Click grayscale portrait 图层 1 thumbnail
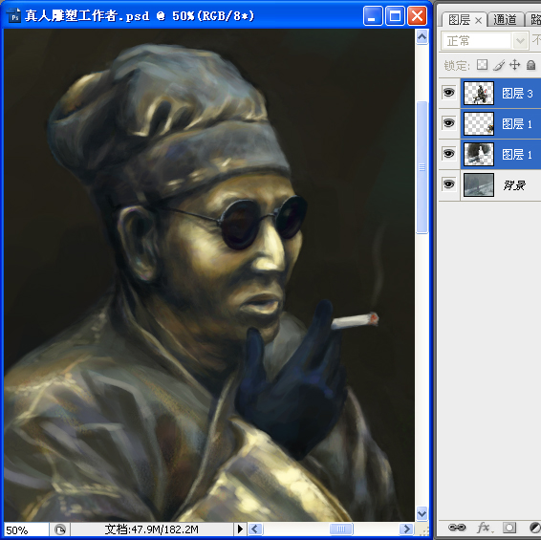This screenshot has width=541, height=540. [x=479, y=154]
